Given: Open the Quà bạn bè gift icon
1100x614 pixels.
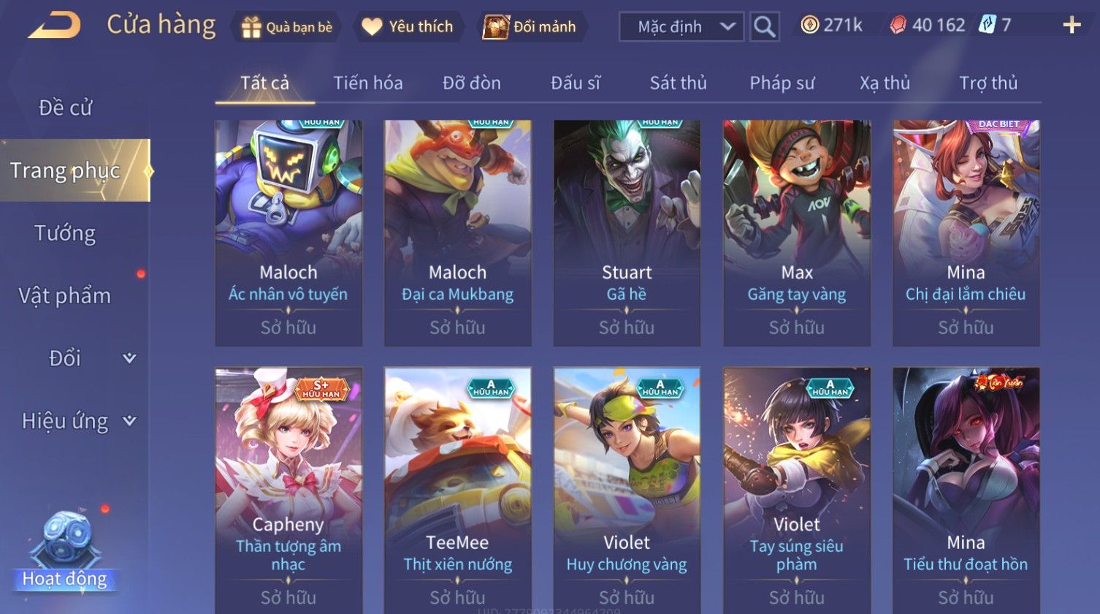Looking at the screenshot, I should [x=251, y=27].
